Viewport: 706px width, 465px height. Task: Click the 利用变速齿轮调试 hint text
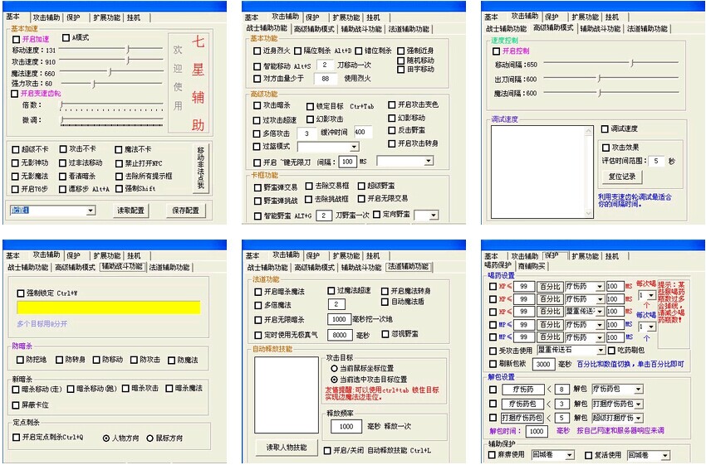point(635,201)
